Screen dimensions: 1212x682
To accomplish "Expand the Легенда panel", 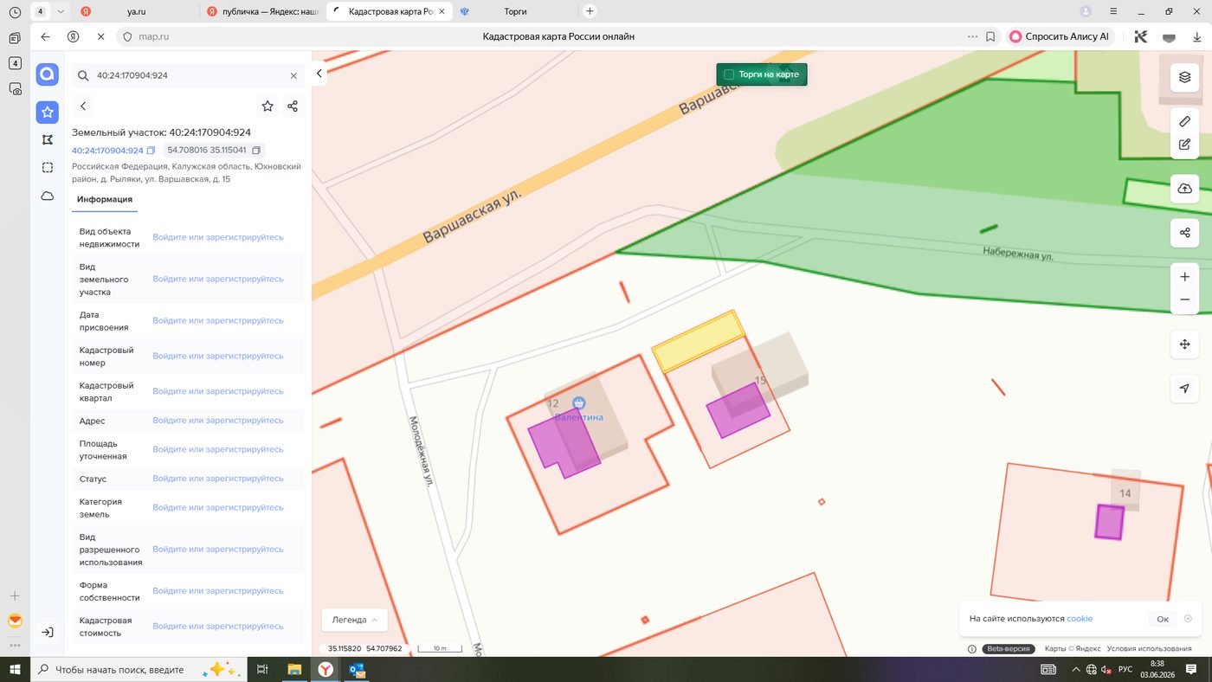I will click(355, 620).
